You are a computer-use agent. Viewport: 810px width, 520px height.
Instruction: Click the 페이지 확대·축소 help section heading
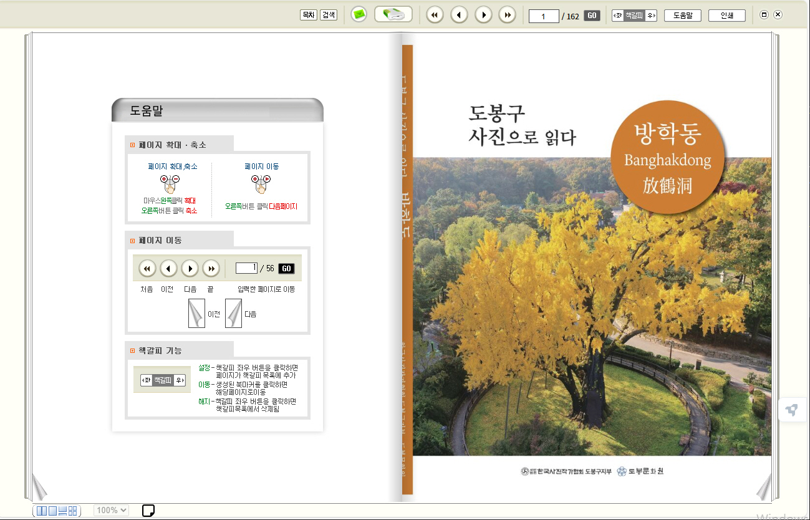(173, 145)
